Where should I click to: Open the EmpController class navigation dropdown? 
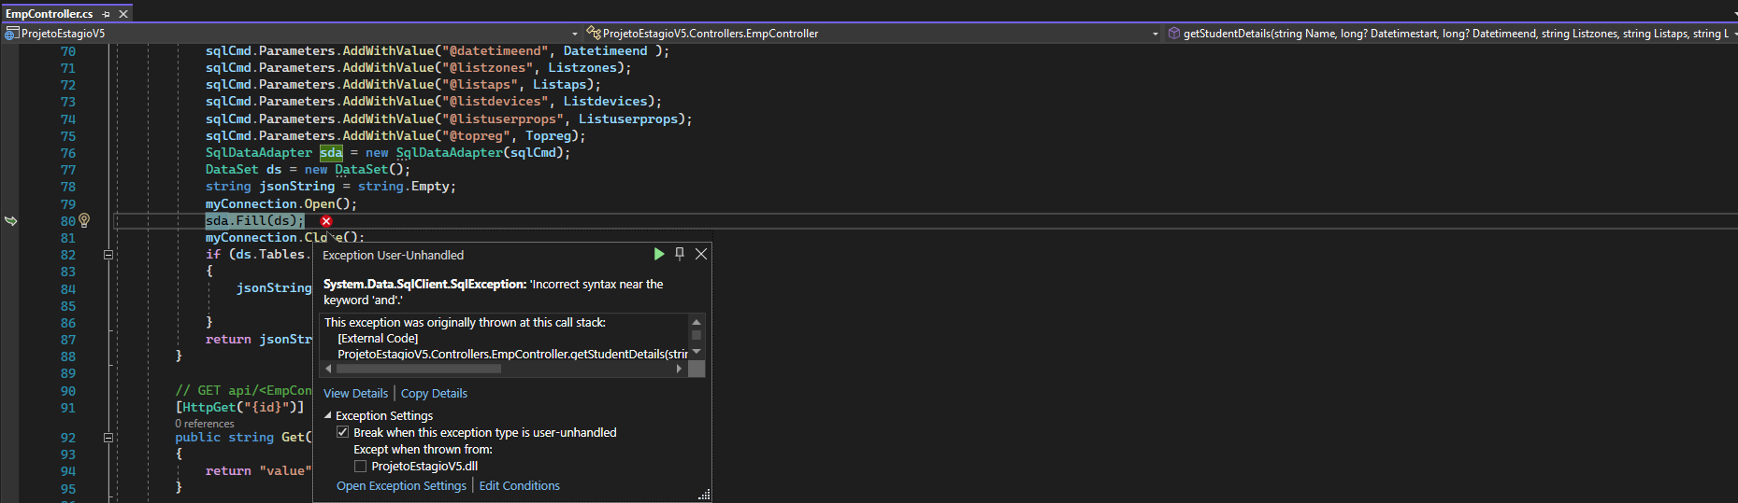point(1156,34)
